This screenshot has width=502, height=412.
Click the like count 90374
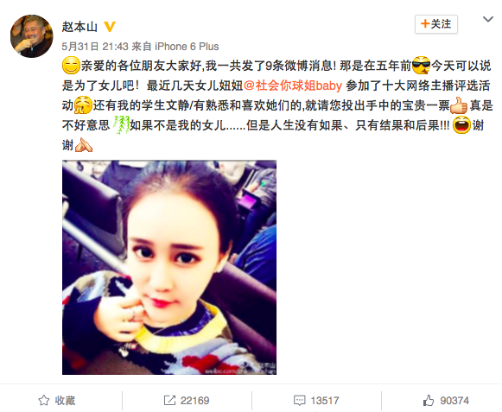[454, 401]
